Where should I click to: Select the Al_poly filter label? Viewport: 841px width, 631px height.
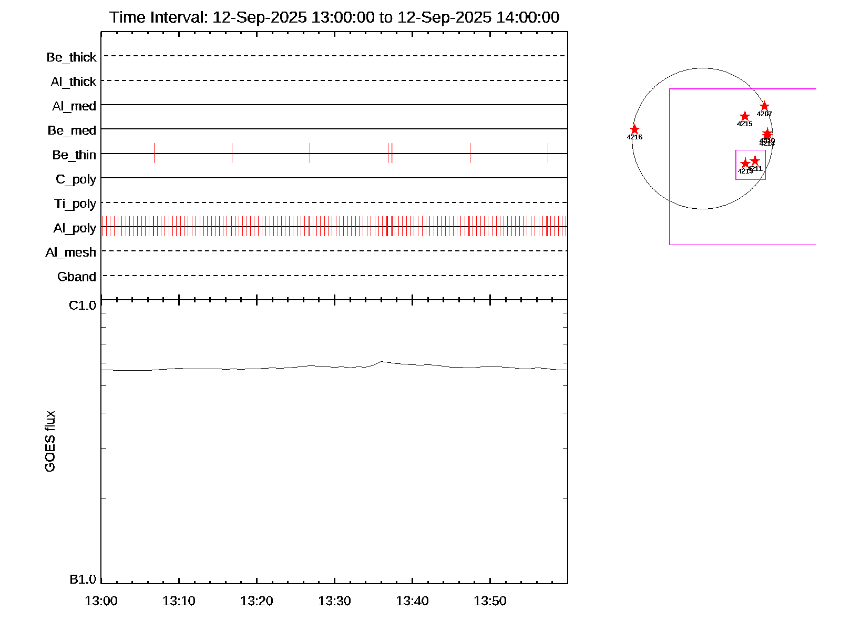pyautogui.click(x=75, y=228)
